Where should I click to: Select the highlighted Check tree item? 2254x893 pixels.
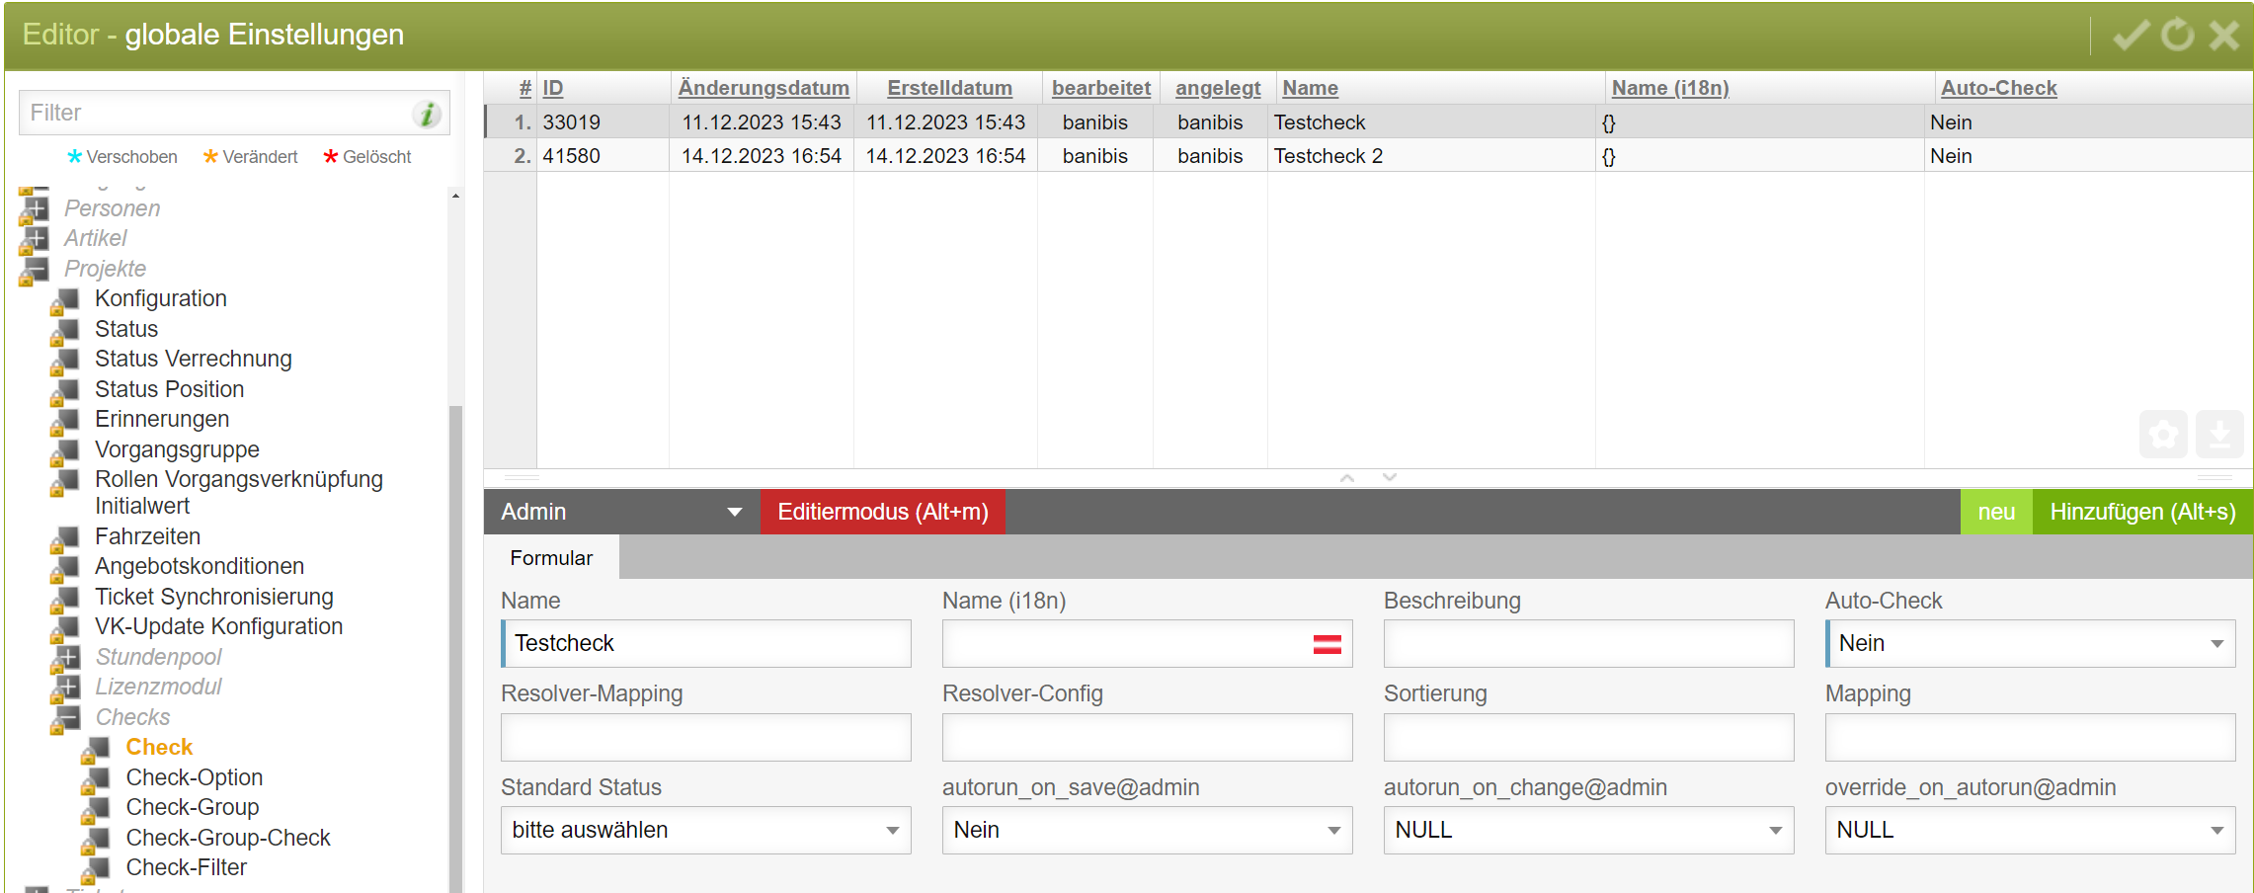click(159, 747)
